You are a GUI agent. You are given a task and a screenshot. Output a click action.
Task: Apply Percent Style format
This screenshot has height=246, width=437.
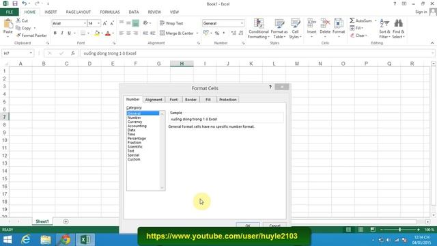coord(217,33)
